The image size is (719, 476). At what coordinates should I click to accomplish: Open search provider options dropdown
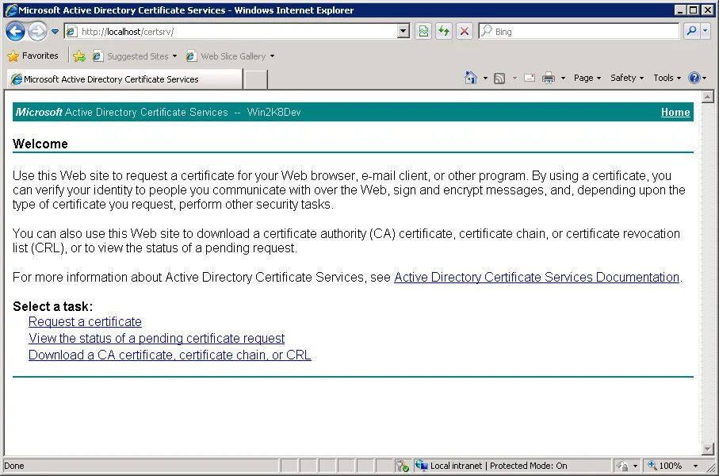pyautogui.click(x=706, y=31)
